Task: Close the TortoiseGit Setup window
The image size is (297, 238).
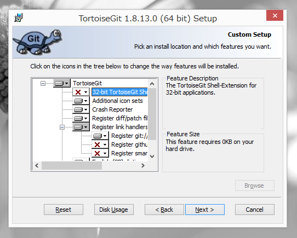Action: click(275, 15)
